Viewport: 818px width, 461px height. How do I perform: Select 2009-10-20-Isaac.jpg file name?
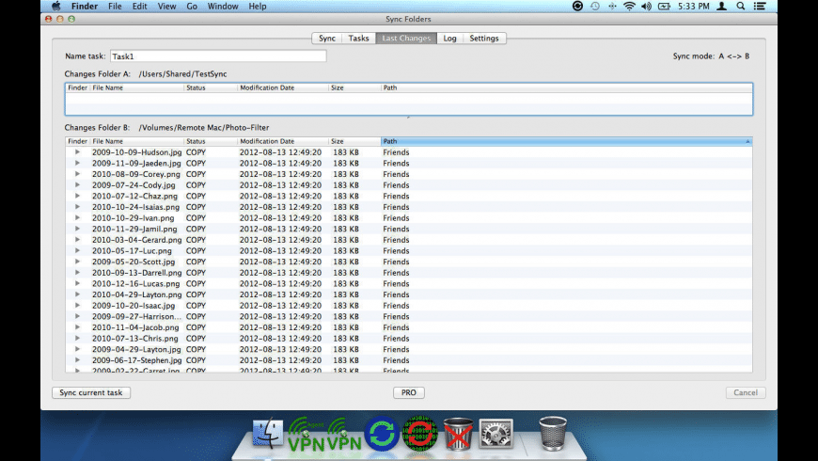pyautogui.click(x=134, y=306)
